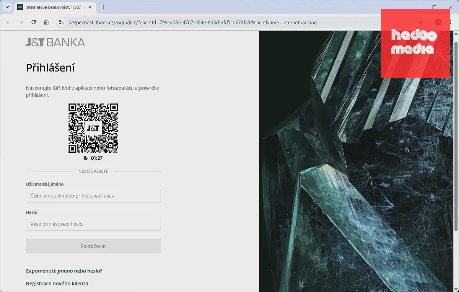
Task: Open site information icon in address bar
Action: [x=61, y=22]
